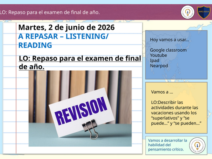
Task: Select the REVISION card image
Action: click(x=80, y=109)
